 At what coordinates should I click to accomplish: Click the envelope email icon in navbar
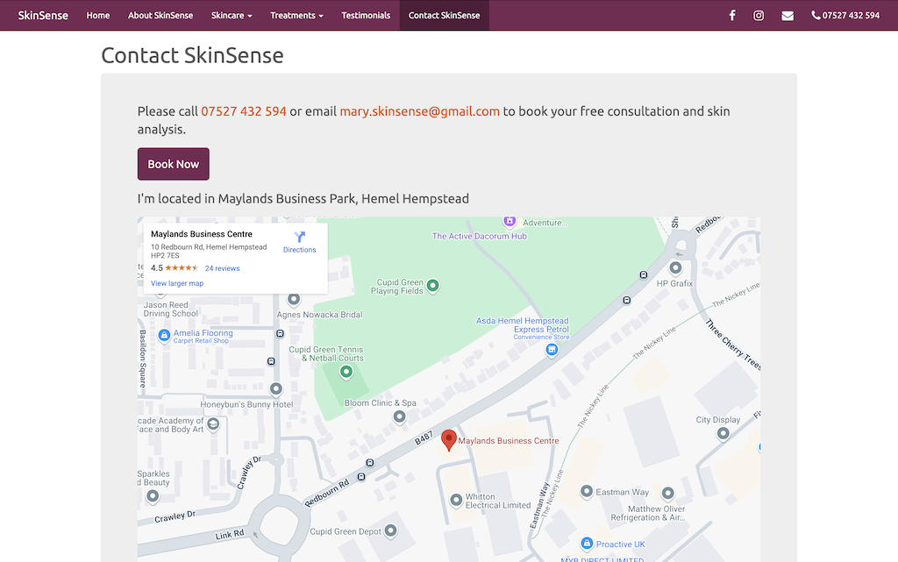coord(788,16)
